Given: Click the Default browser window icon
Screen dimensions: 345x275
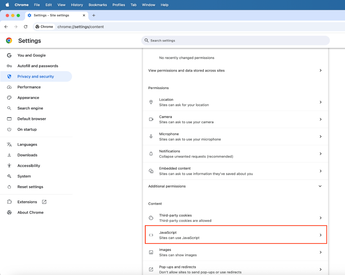Looking at the screenshot, I should click(9, 119).
